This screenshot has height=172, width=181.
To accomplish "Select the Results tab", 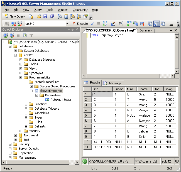I will [x=92, y=83].
